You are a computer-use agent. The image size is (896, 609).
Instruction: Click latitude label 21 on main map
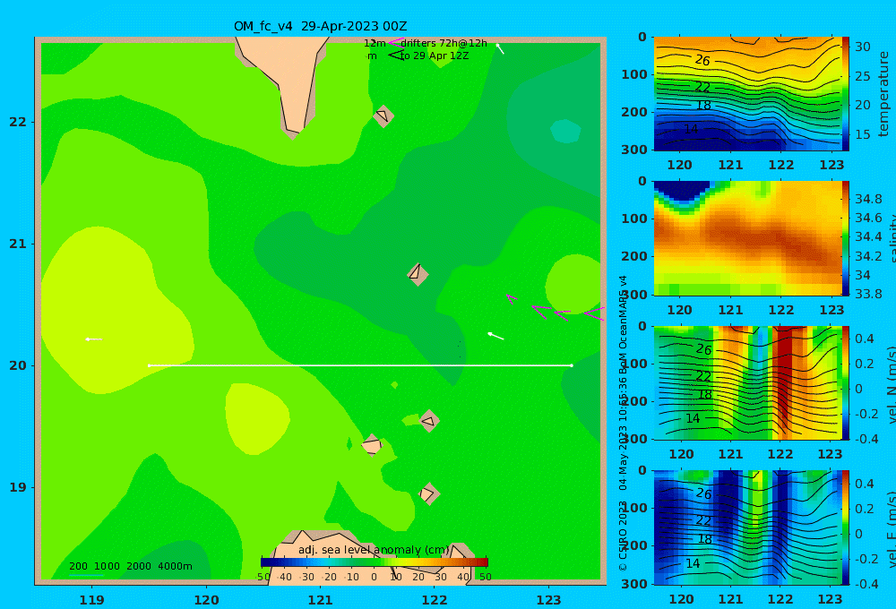pos(18,244)
